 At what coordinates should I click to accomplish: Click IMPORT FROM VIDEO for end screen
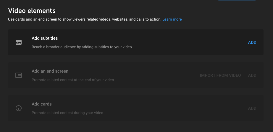[x=220, y=76]
